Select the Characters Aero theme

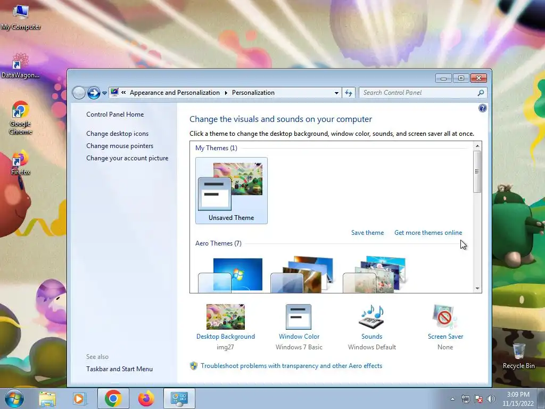[x=375, y=275]
